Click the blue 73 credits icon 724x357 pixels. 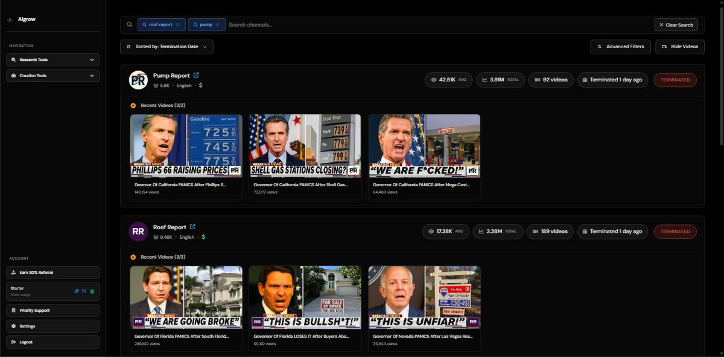pyautogui.click(x=77, y=291)
